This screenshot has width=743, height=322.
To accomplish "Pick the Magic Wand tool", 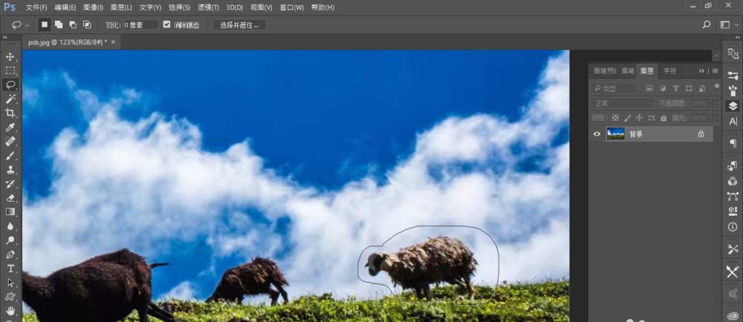I will point(10,99).
